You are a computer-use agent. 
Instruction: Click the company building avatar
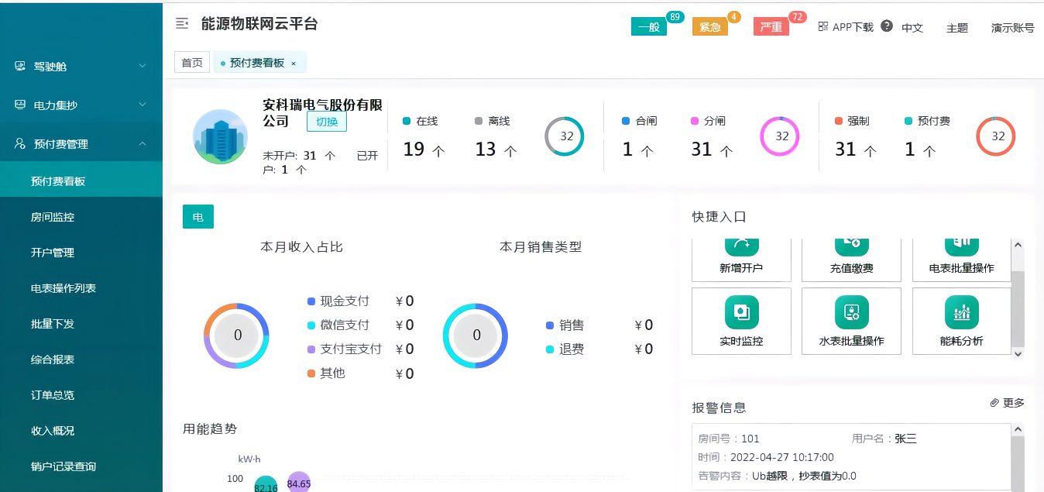tap(220, 136)
